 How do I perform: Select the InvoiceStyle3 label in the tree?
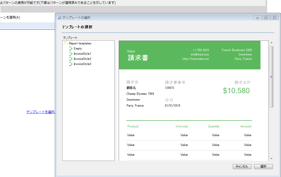pyautogui.click(x=82, y=64)
